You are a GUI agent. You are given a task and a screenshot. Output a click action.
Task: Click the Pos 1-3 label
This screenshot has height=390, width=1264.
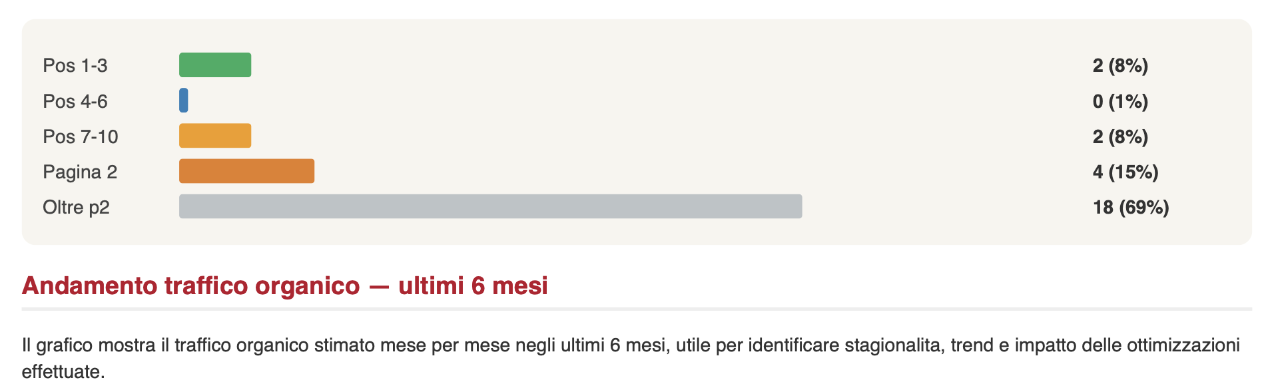75,65
